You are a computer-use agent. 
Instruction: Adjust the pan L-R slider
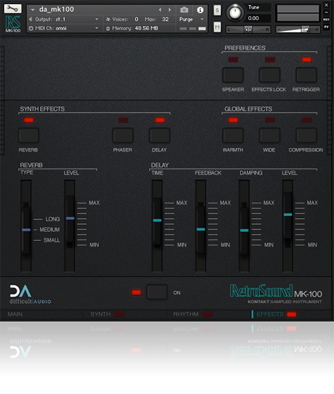[248, 29]
